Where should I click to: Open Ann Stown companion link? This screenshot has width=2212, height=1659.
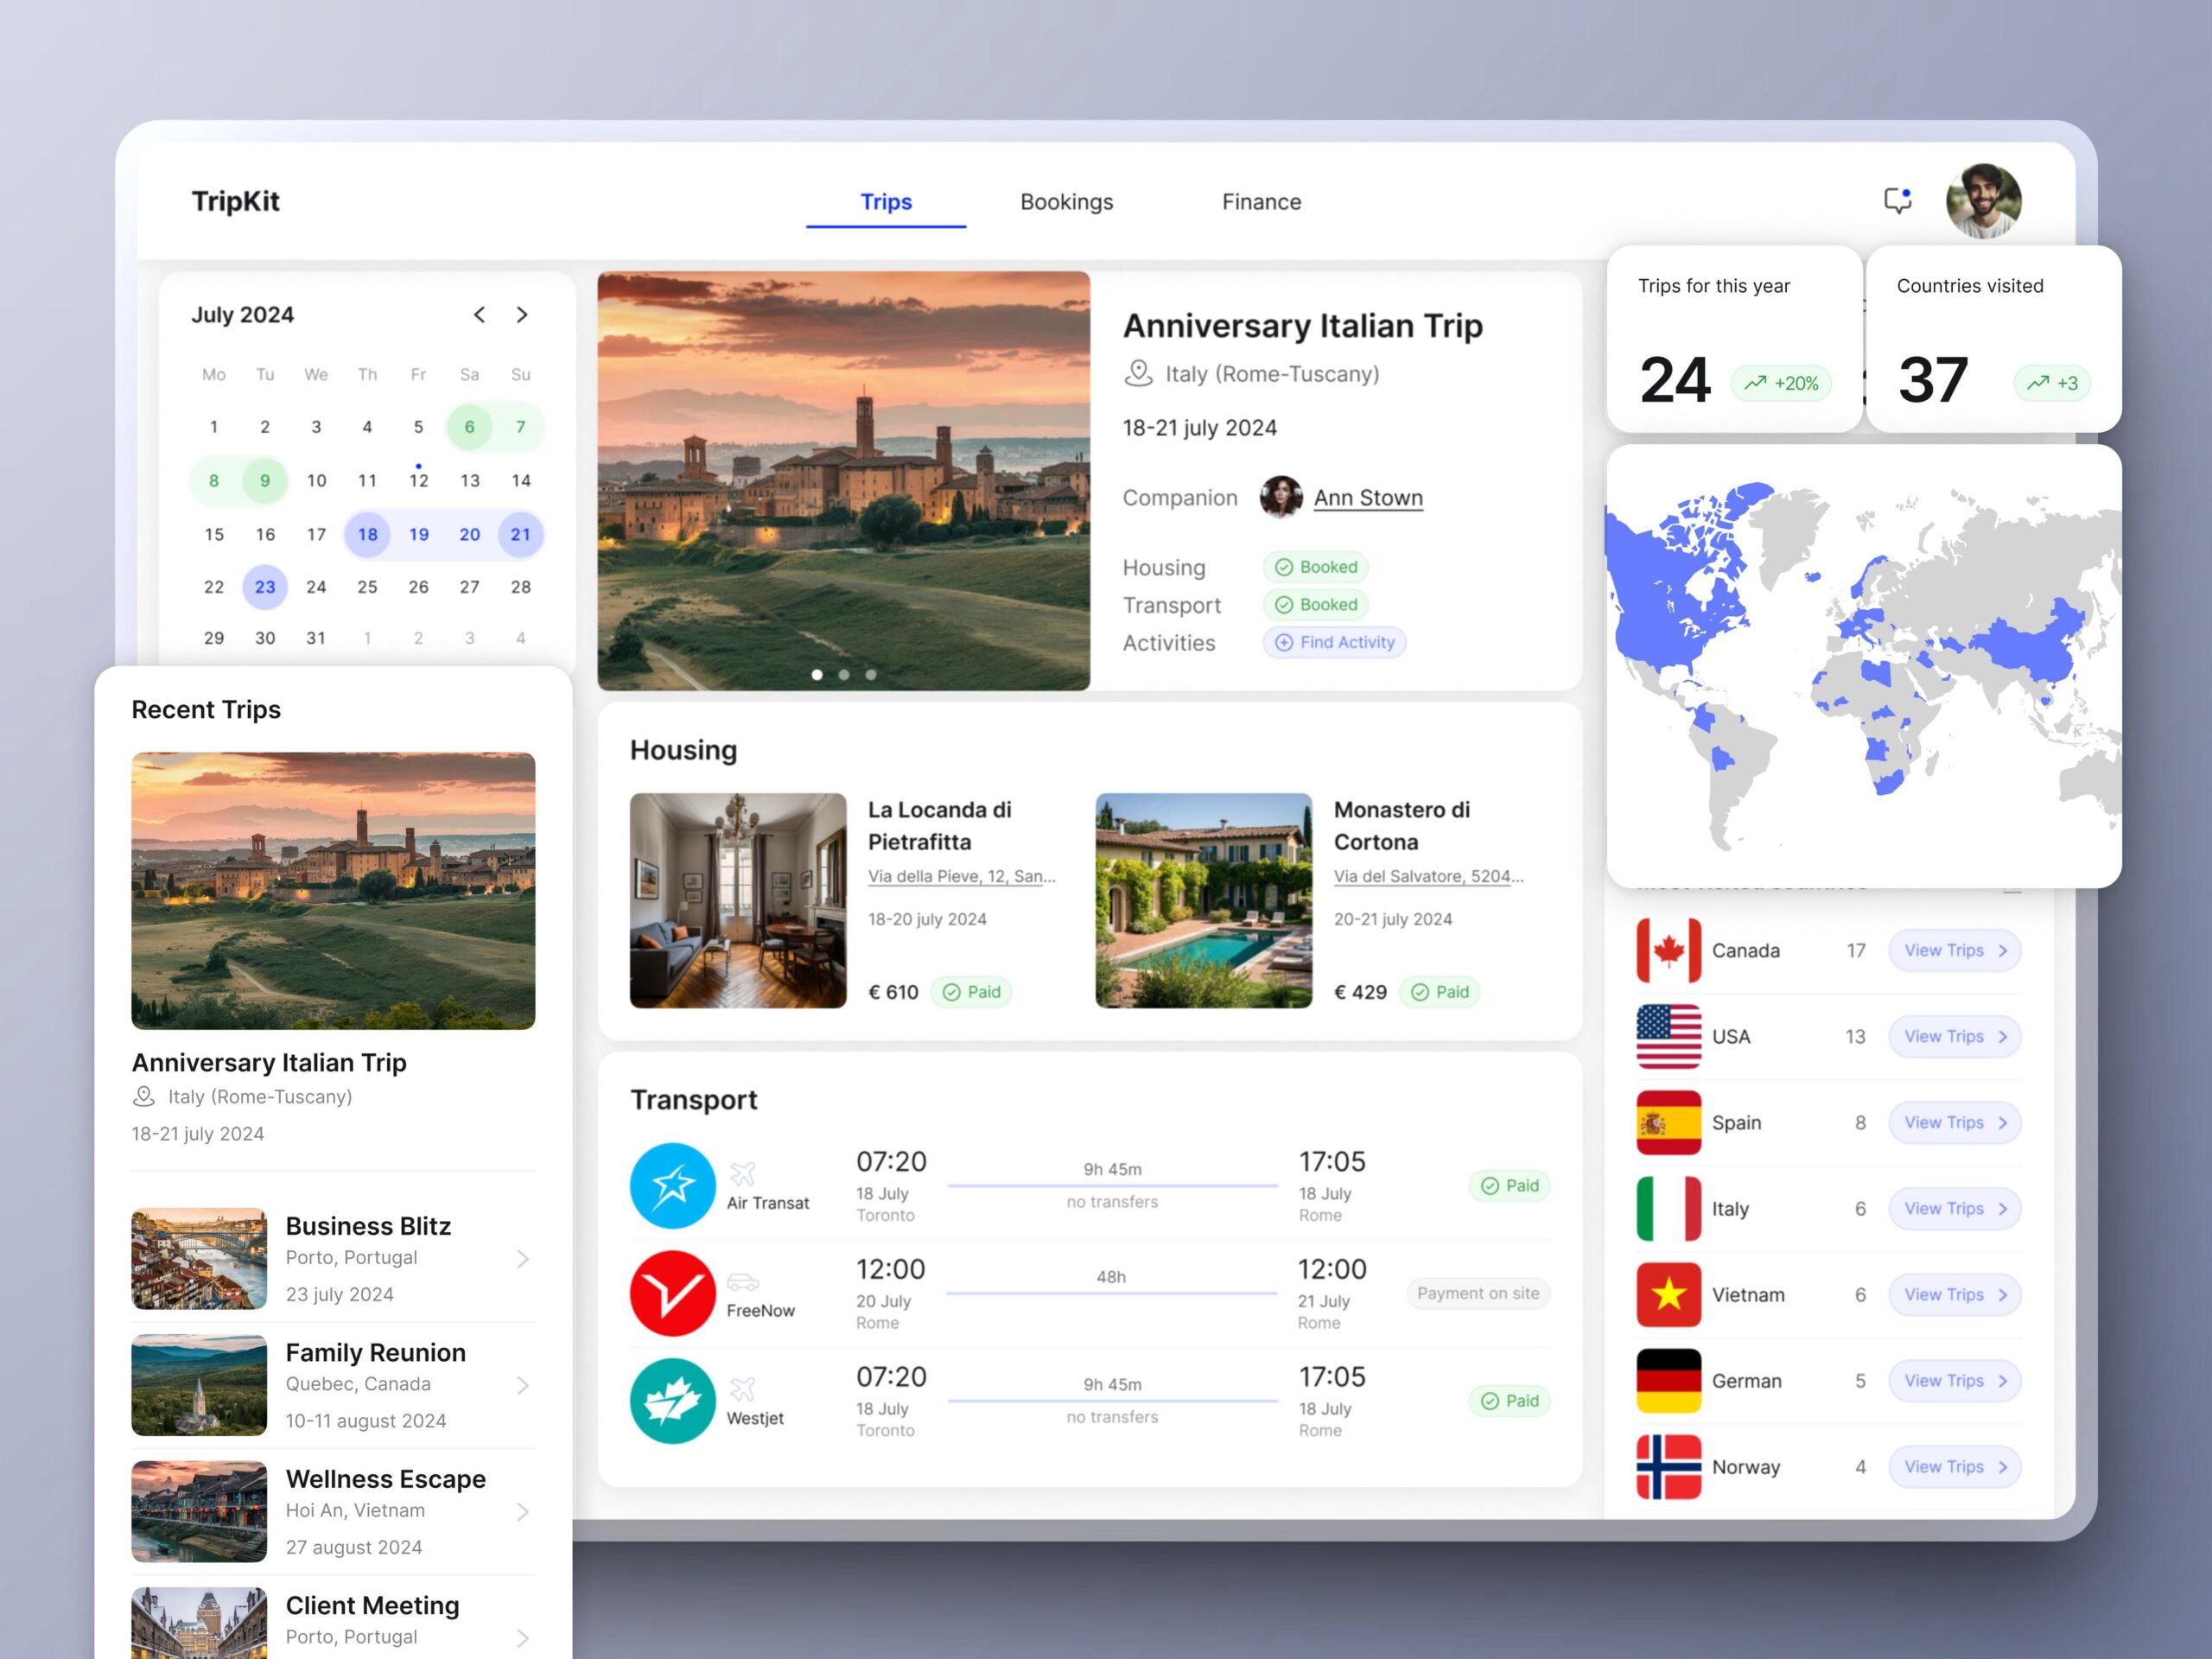click(x=1368, y=498)
